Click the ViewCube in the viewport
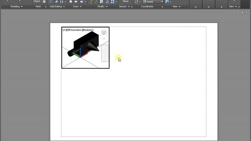Viewport: 251px width, 141px height. coord(104,33)
